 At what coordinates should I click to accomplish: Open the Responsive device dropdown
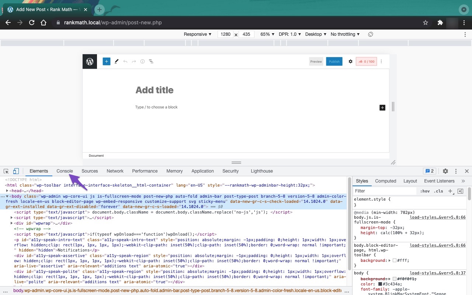[198, 34]
